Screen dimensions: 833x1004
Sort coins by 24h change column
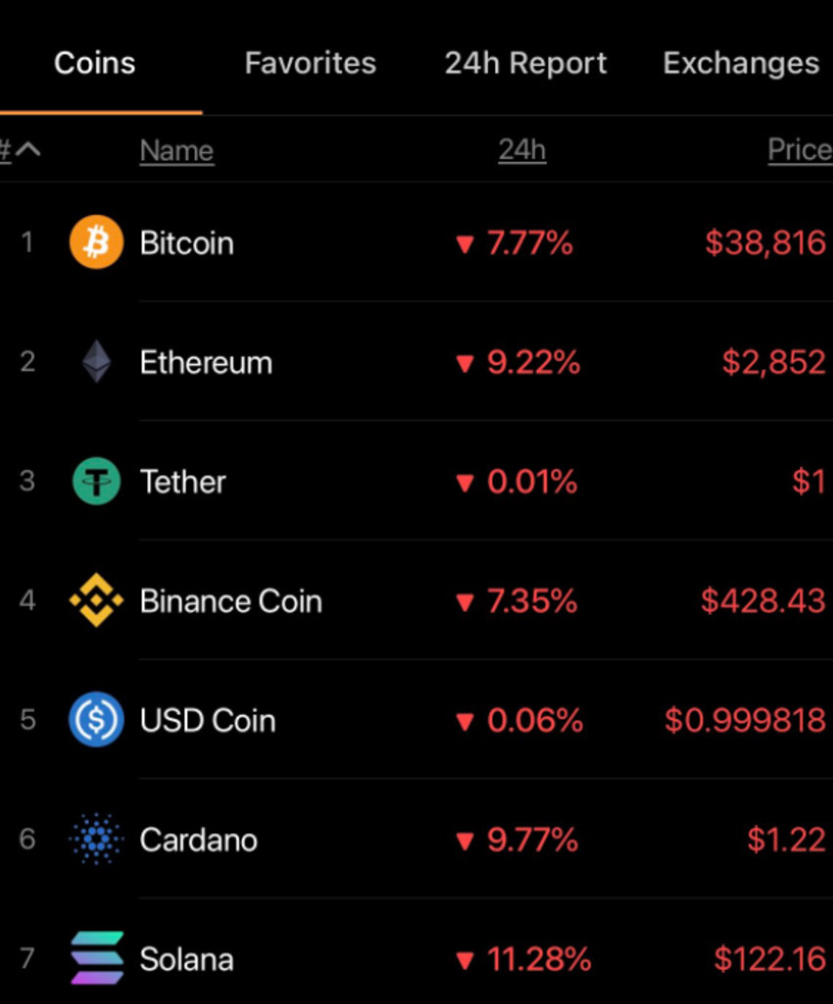[x=522, y=150]
